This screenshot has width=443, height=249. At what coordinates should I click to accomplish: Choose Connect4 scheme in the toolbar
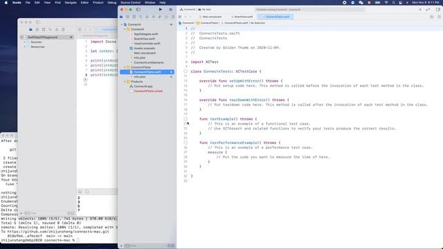188,9
